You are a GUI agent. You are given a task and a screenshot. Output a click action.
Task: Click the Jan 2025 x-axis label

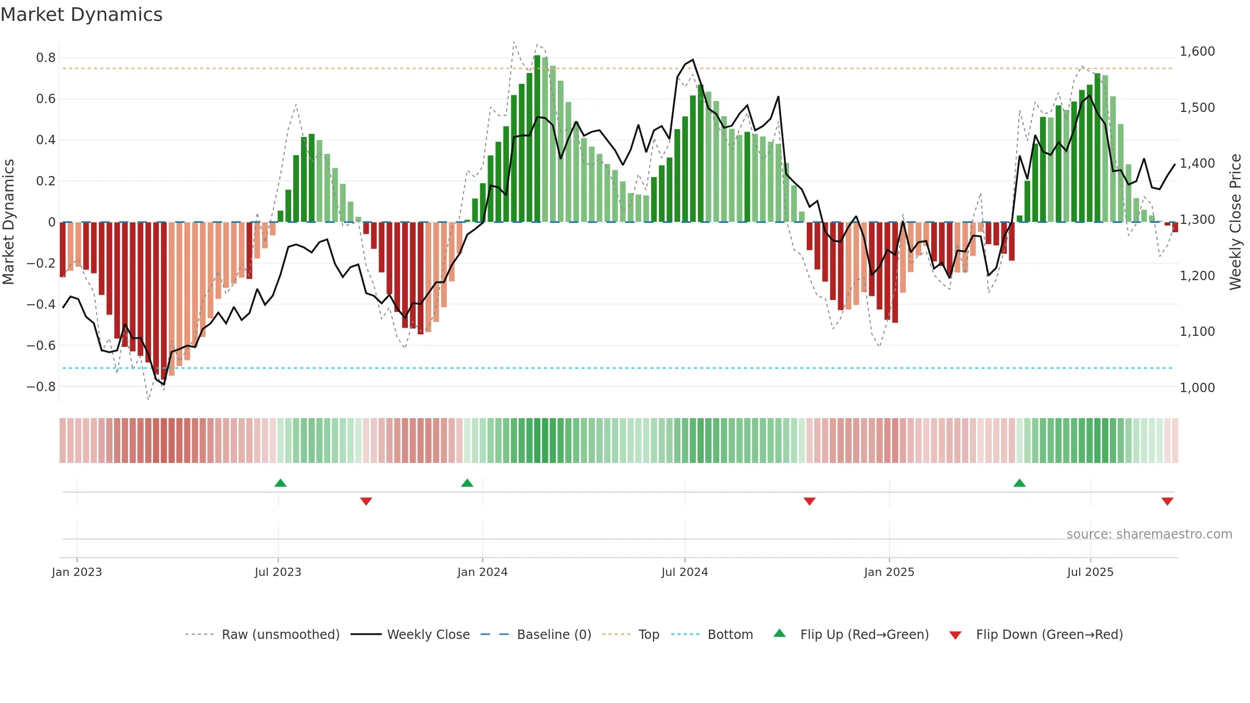(x=889, y=572)
